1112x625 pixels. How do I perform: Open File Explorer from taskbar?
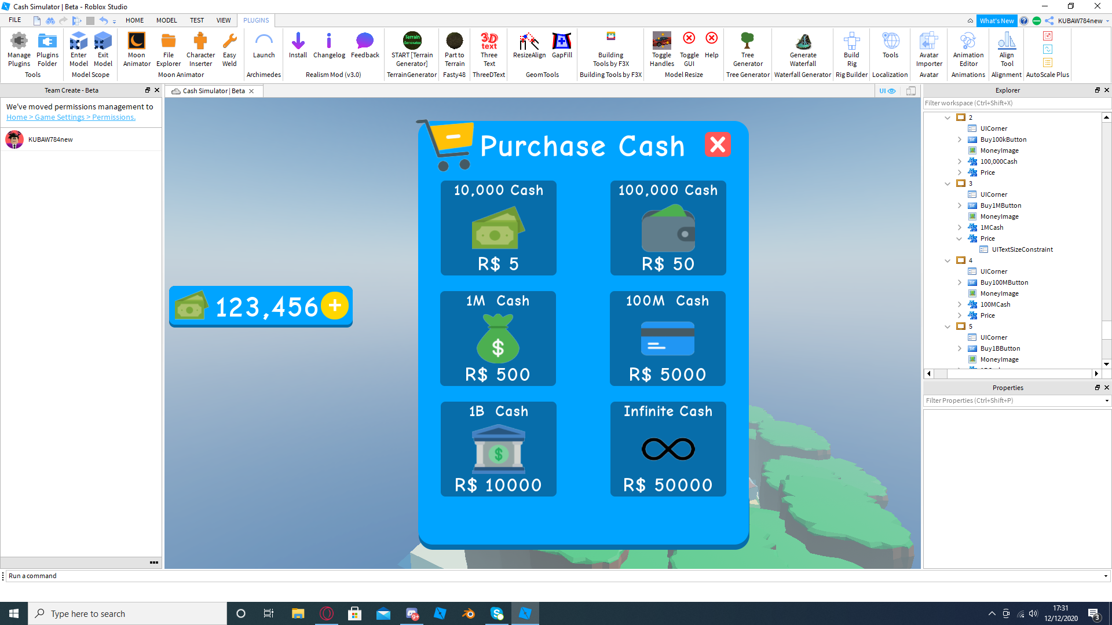tap(298, 613)
